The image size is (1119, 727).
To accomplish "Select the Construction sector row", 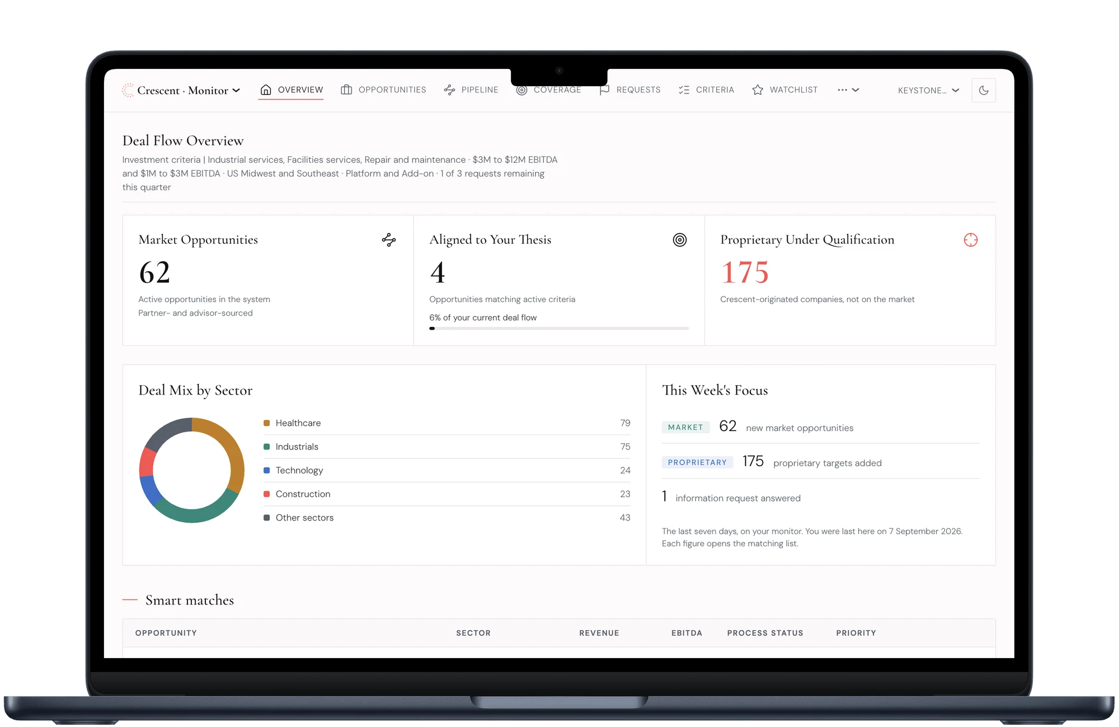I will coord(447,494).
